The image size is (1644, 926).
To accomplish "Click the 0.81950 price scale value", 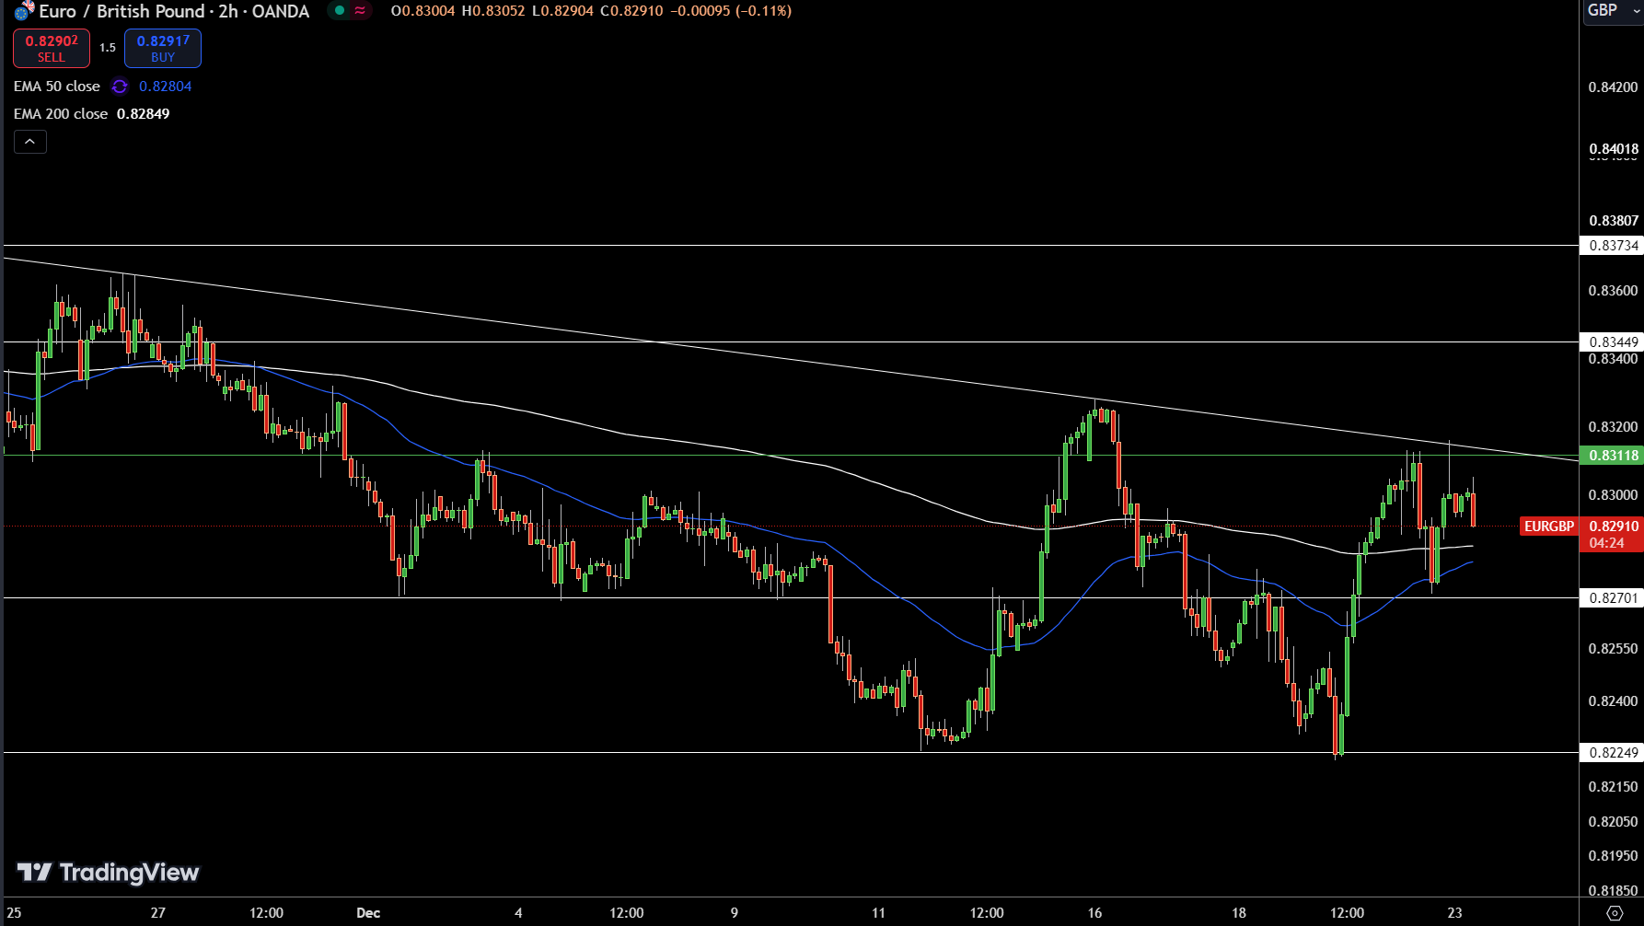I will [x=1613, y=856].
